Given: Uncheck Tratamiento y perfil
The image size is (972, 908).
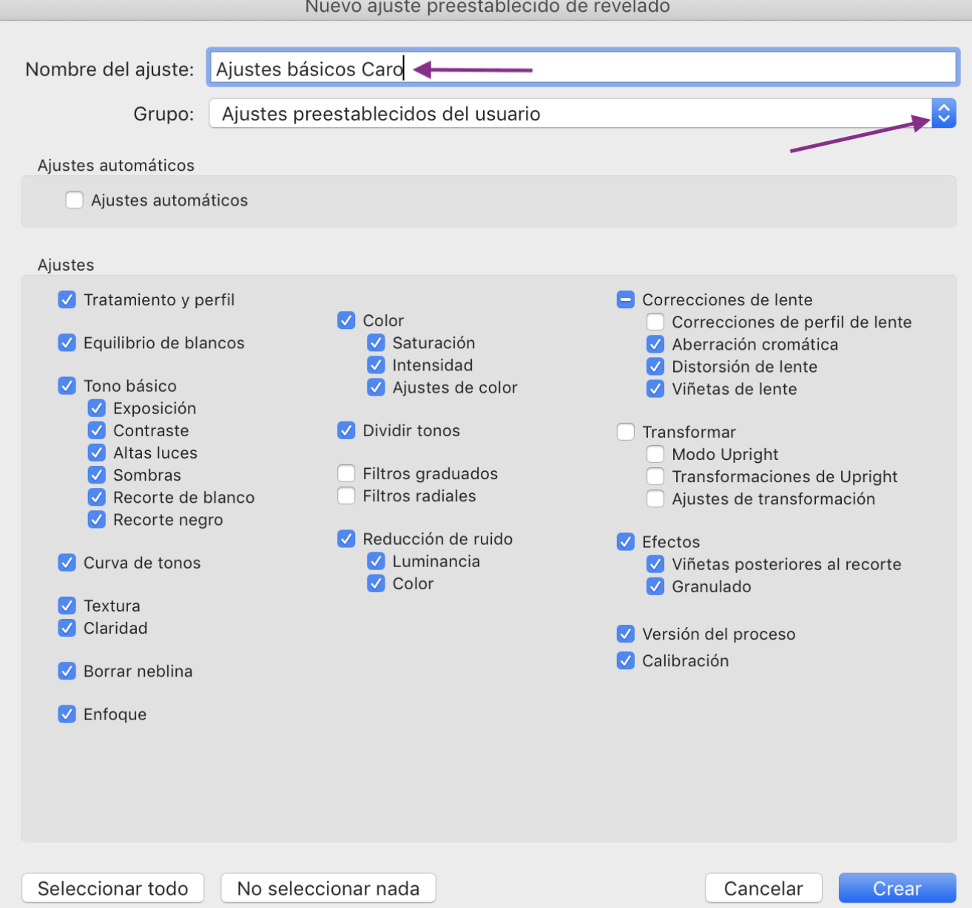Looking at the screenshot, I should click(67, 299).
